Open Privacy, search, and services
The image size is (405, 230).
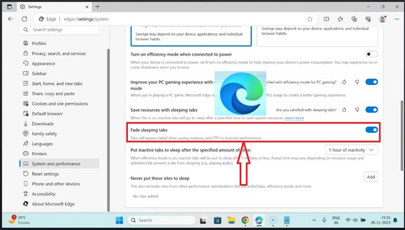coord(59,54)
